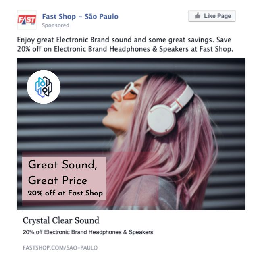Image resolution: width=262 pixels, height=262 pixels.
Task: Click the Like Page button
Action: click(x=212, y=16)
